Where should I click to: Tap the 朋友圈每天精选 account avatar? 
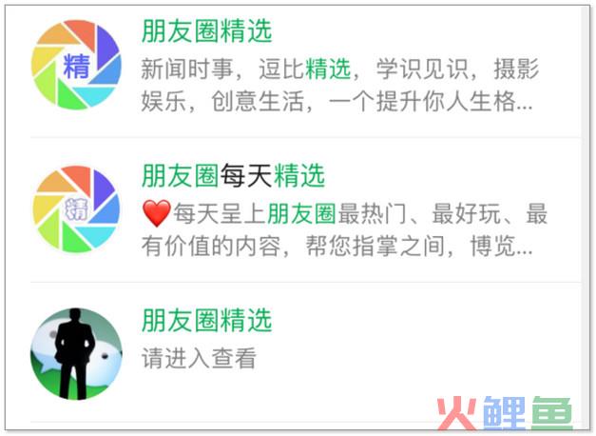(x=76, y=209)
